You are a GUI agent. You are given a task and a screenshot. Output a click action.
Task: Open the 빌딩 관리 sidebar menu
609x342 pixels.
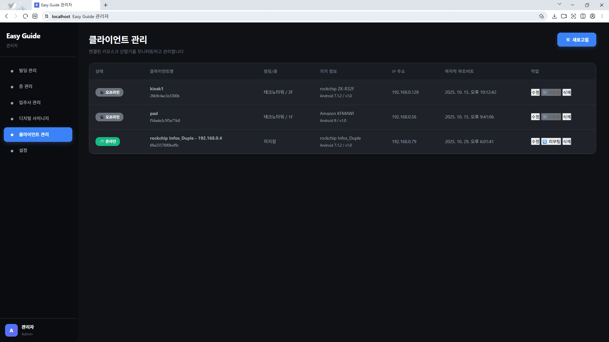pyautogui.click(x=28, y=71)
